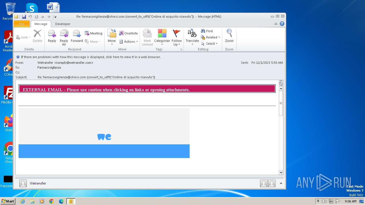Find text in this message
Viewport: 365px width, 205px height.
[207, 31]
